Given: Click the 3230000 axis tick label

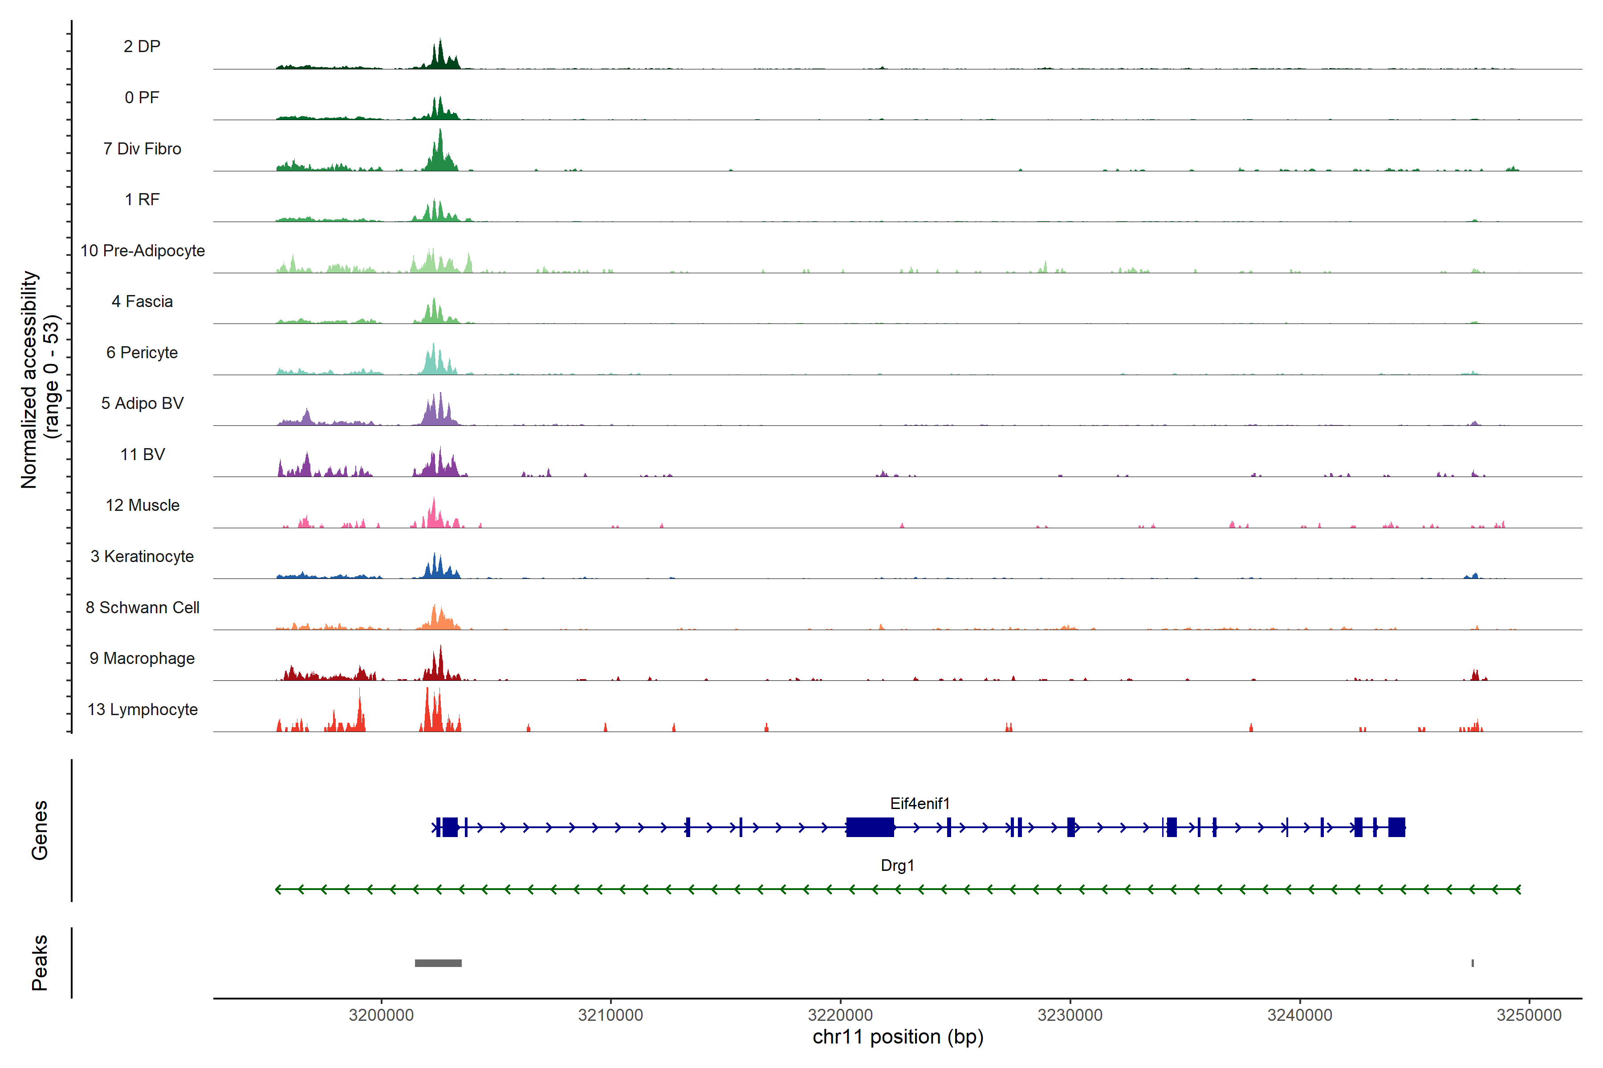Looking at the screenshot, I should [x=1070, y=1015].
